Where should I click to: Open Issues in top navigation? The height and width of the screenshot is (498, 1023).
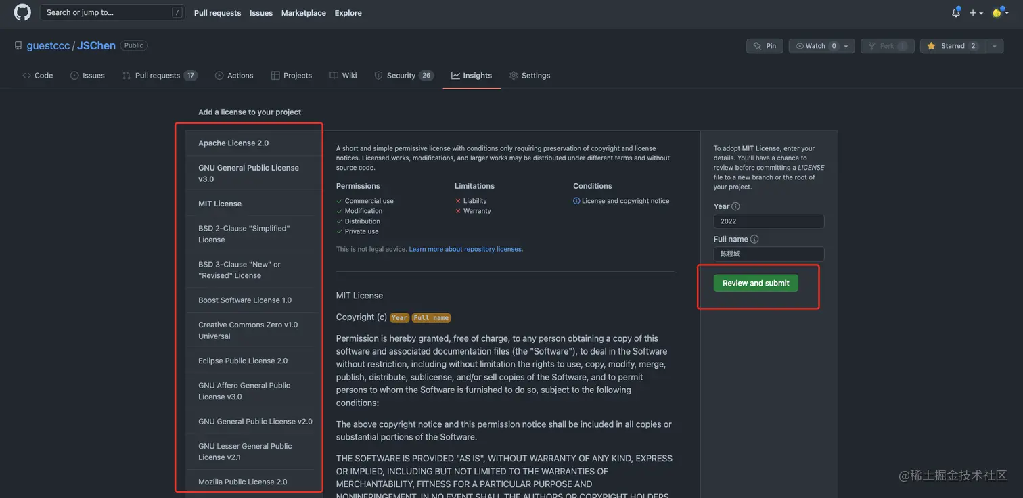point(261,13)
